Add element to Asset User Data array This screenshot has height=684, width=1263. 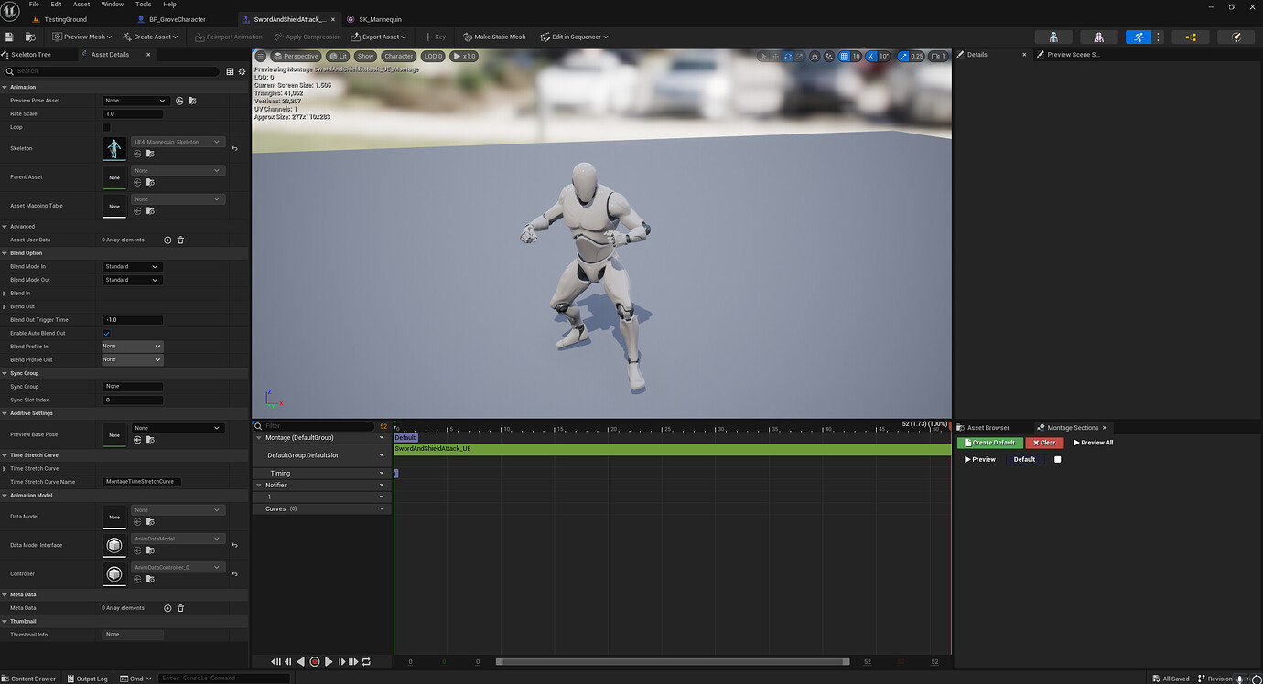click(167, 240)
